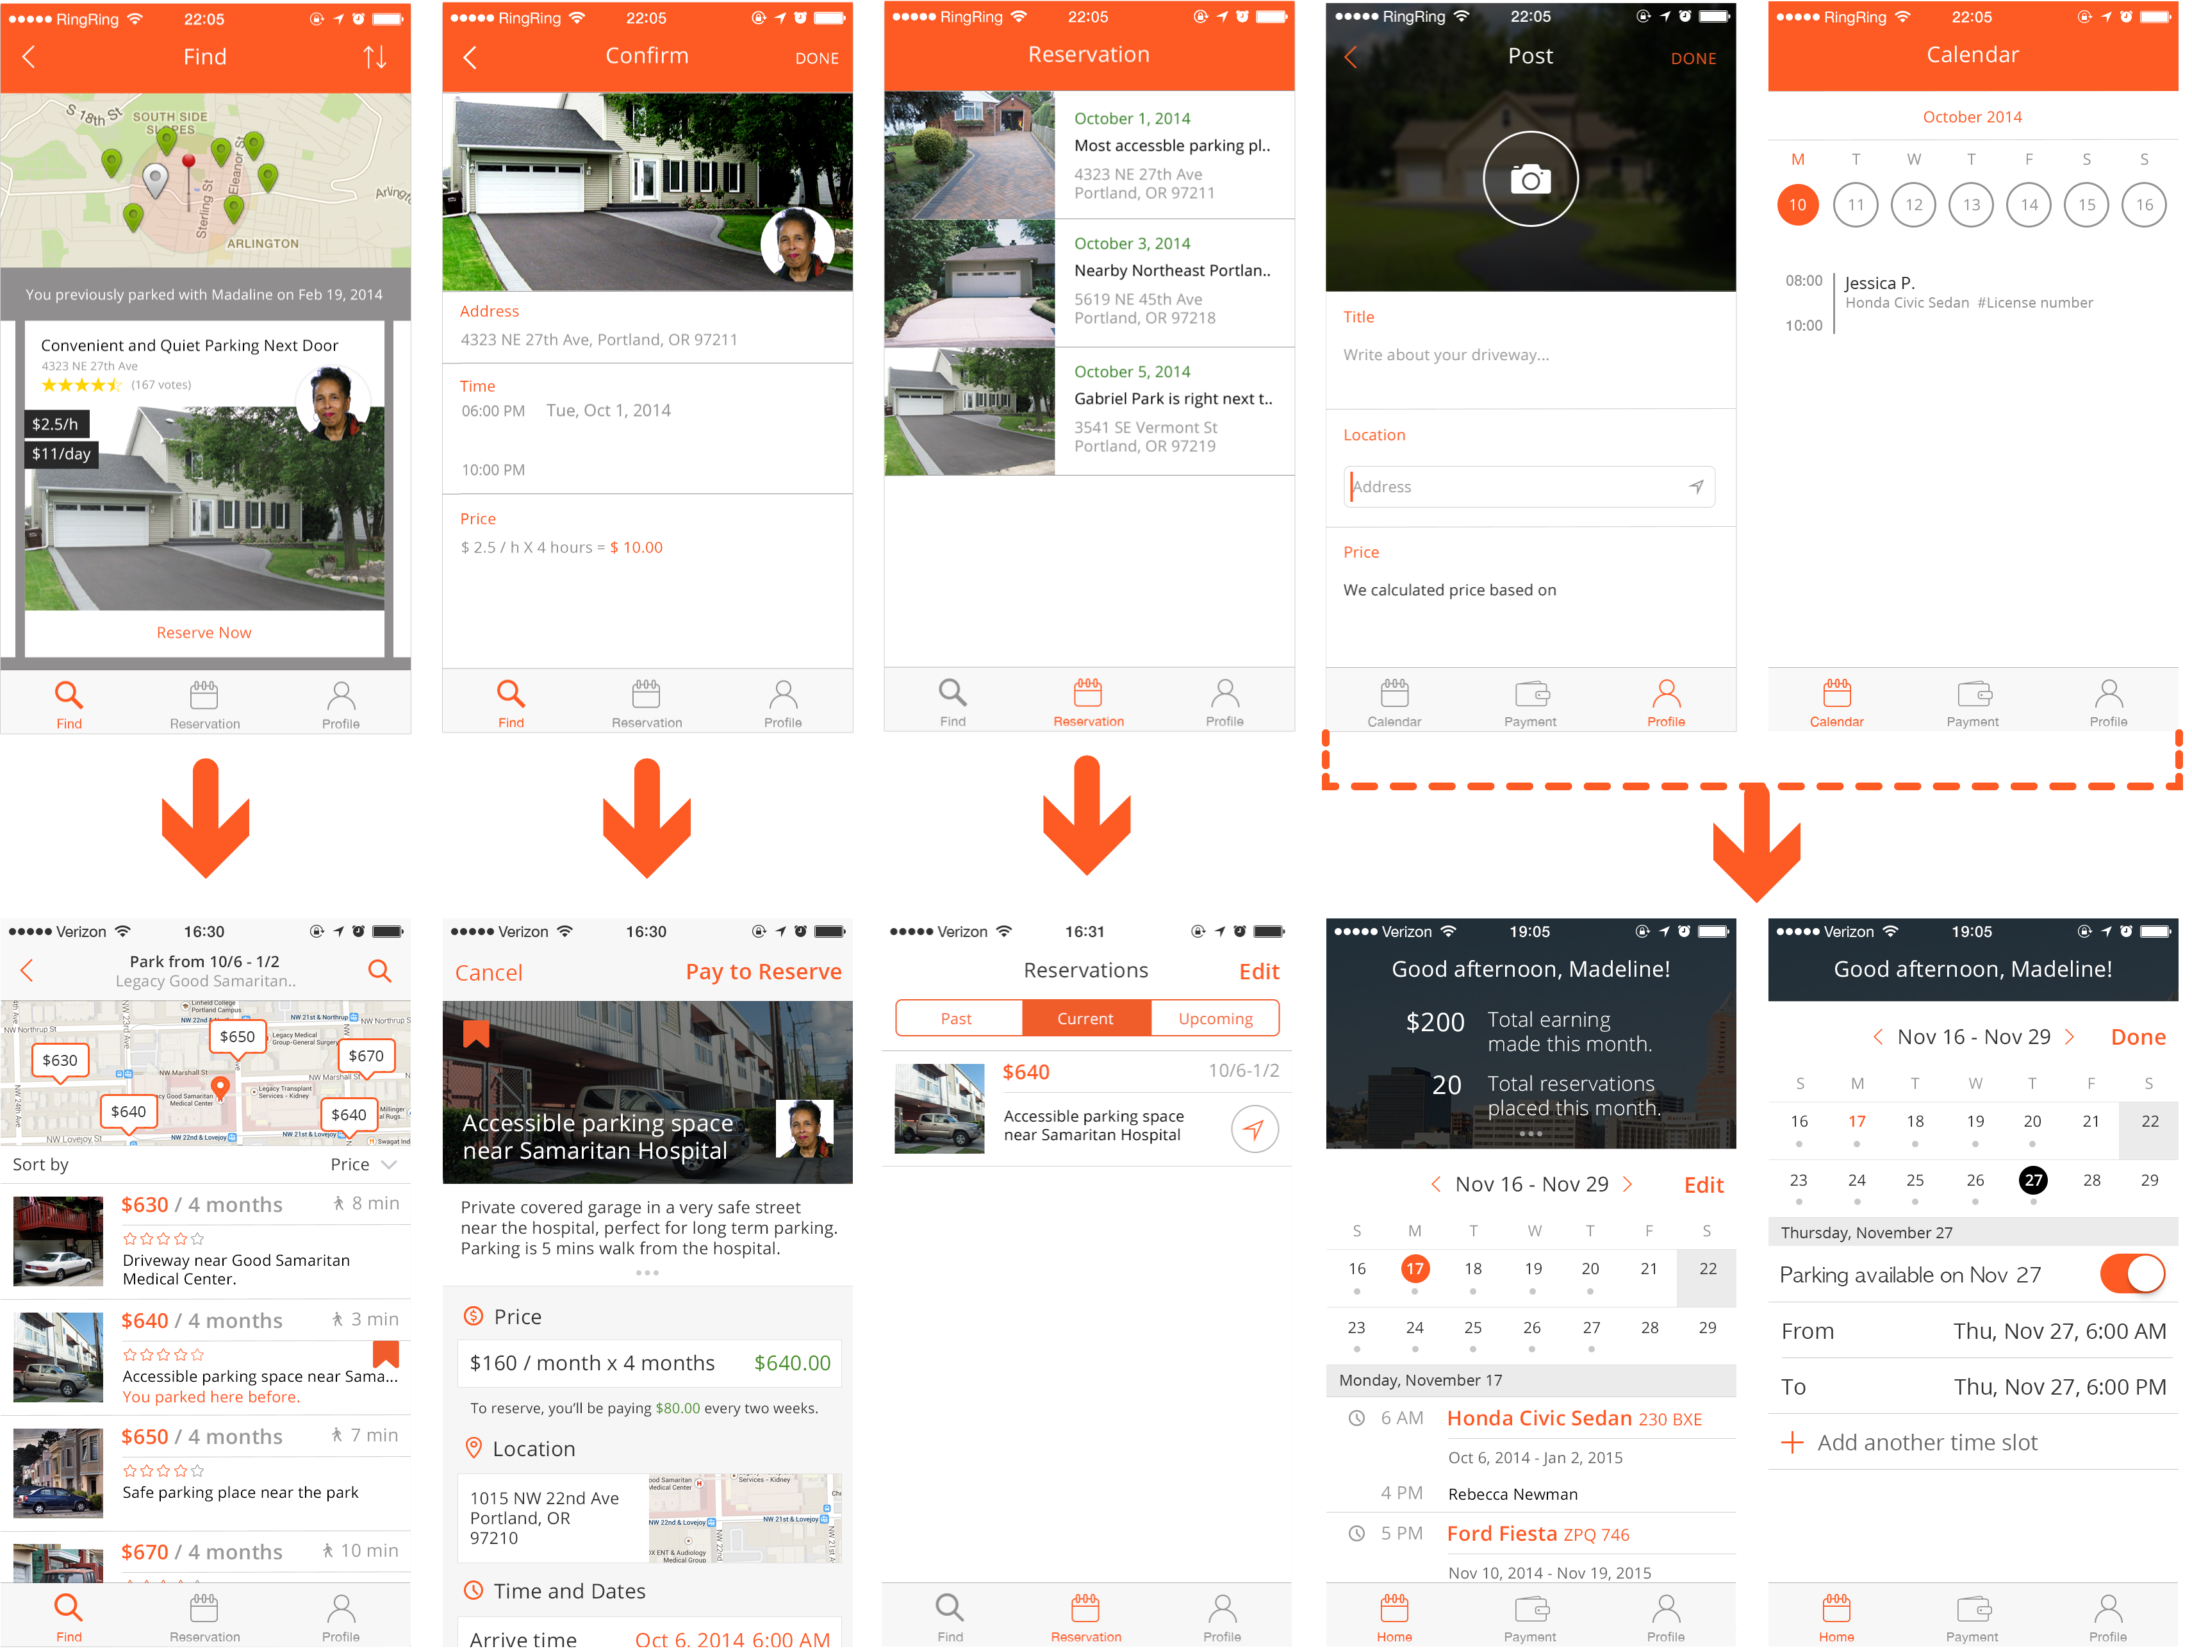Select date 13 circle in October calendar
The width and height of the screenshot is (2192, 1651).
click(x=1970, y=205)
